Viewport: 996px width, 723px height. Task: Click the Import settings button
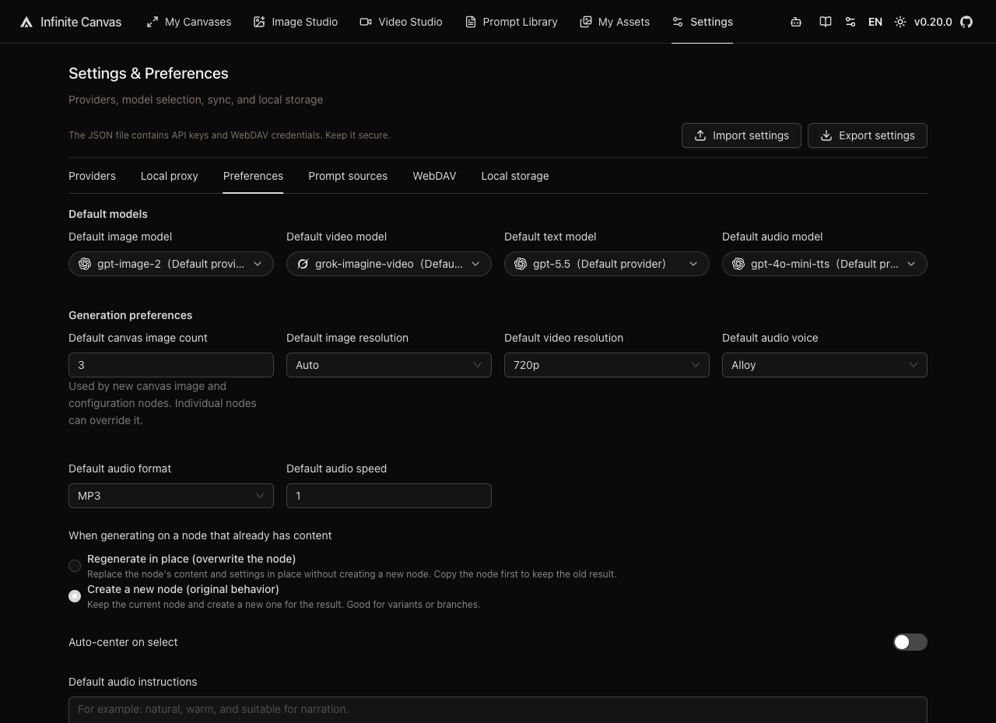point(742,135)
